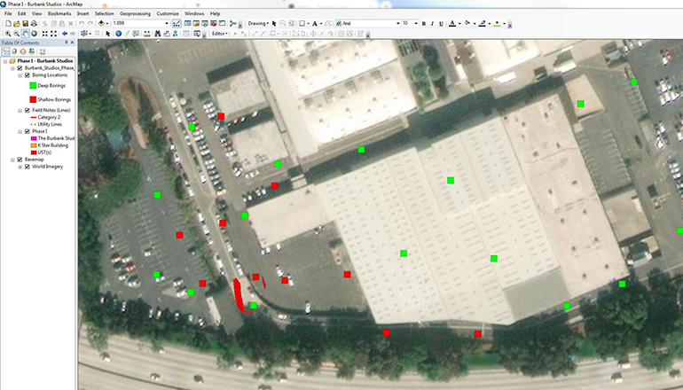683x390 pixels.
Task: Toggle Bold text formatting
Action: coord(423,24)
